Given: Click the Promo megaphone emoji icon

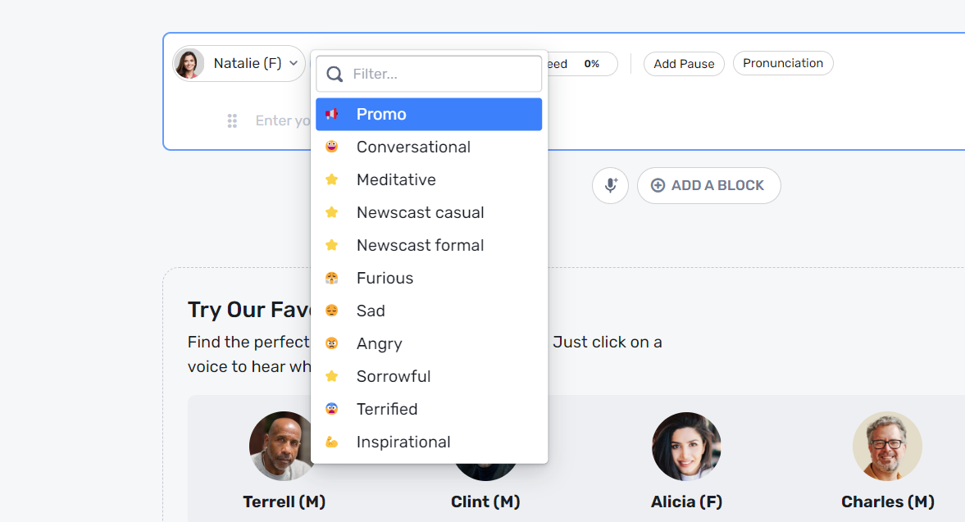Looking at the screenshot, I should click(x=332, y=115).
